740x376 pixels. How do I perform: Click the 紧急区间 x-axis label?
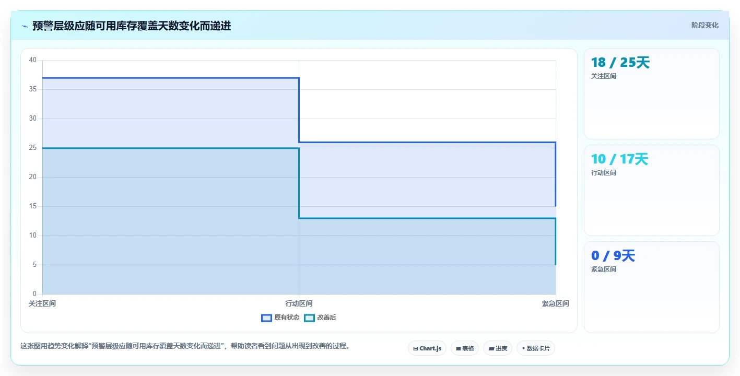point(556,303)
